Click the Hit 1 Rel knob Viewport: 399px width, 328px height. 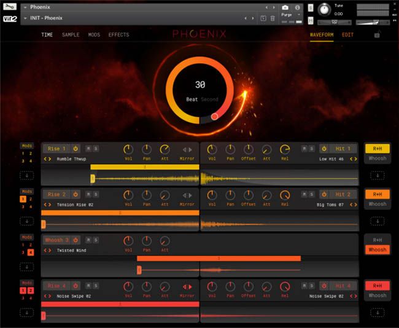coord(285,149)
